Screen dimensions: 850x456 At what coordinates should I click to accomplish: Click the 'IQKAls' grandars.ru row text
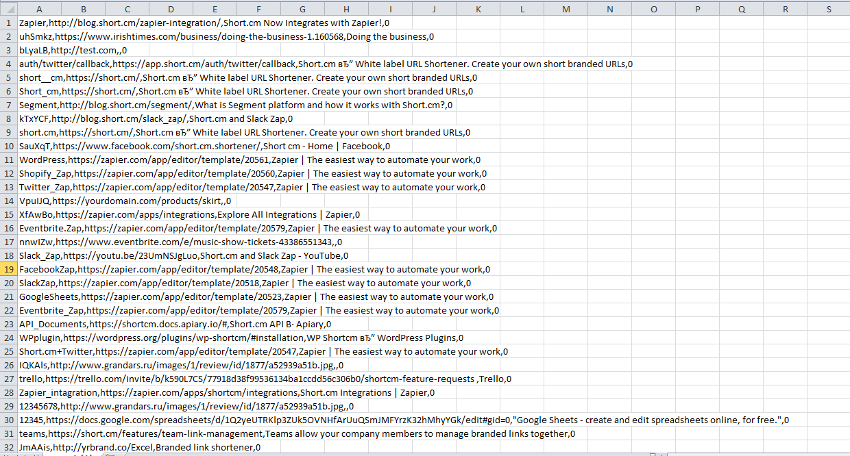tap(181, 365)
